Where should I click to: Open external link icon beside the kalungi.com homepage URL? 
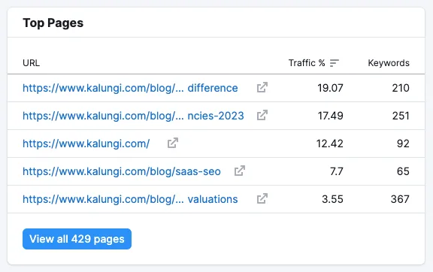(x=173, y=143)
